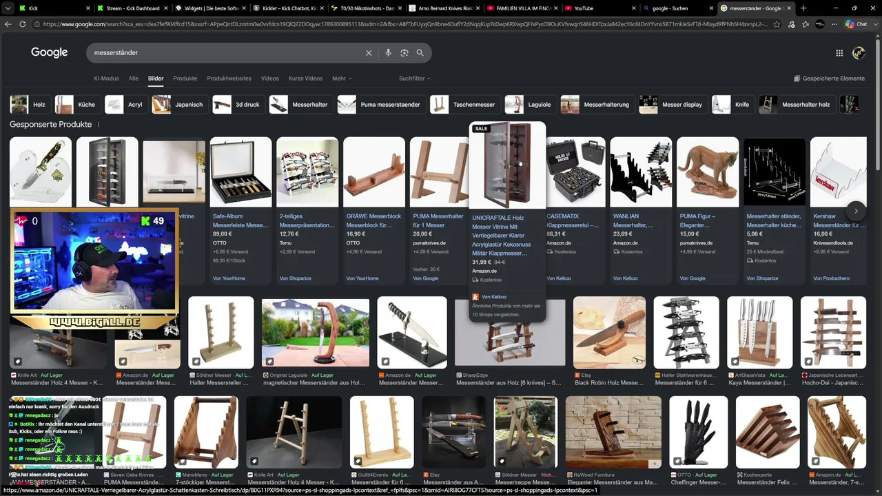The width and height of the screenshot is (882, 496).
Task: Filter images by the 3d druck chip
Action: (238, 105)
